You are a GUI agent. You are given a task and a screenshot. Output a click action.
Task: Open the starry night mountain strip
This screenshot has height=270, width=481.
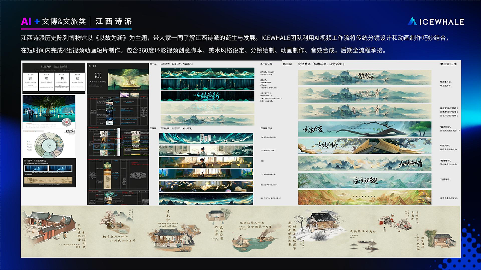click(x=206, y=198)
